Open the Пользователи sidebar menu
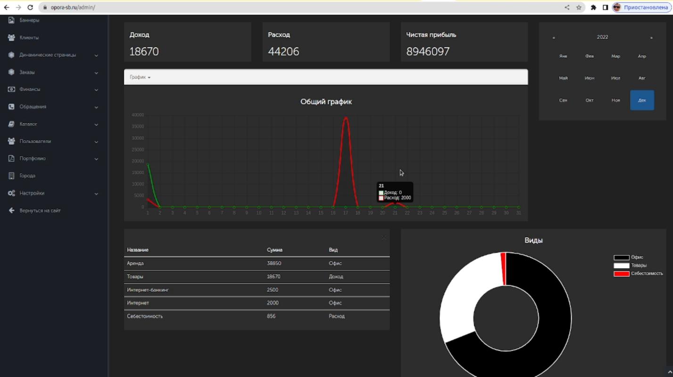 pyautogui.click(x=35, y=142)
